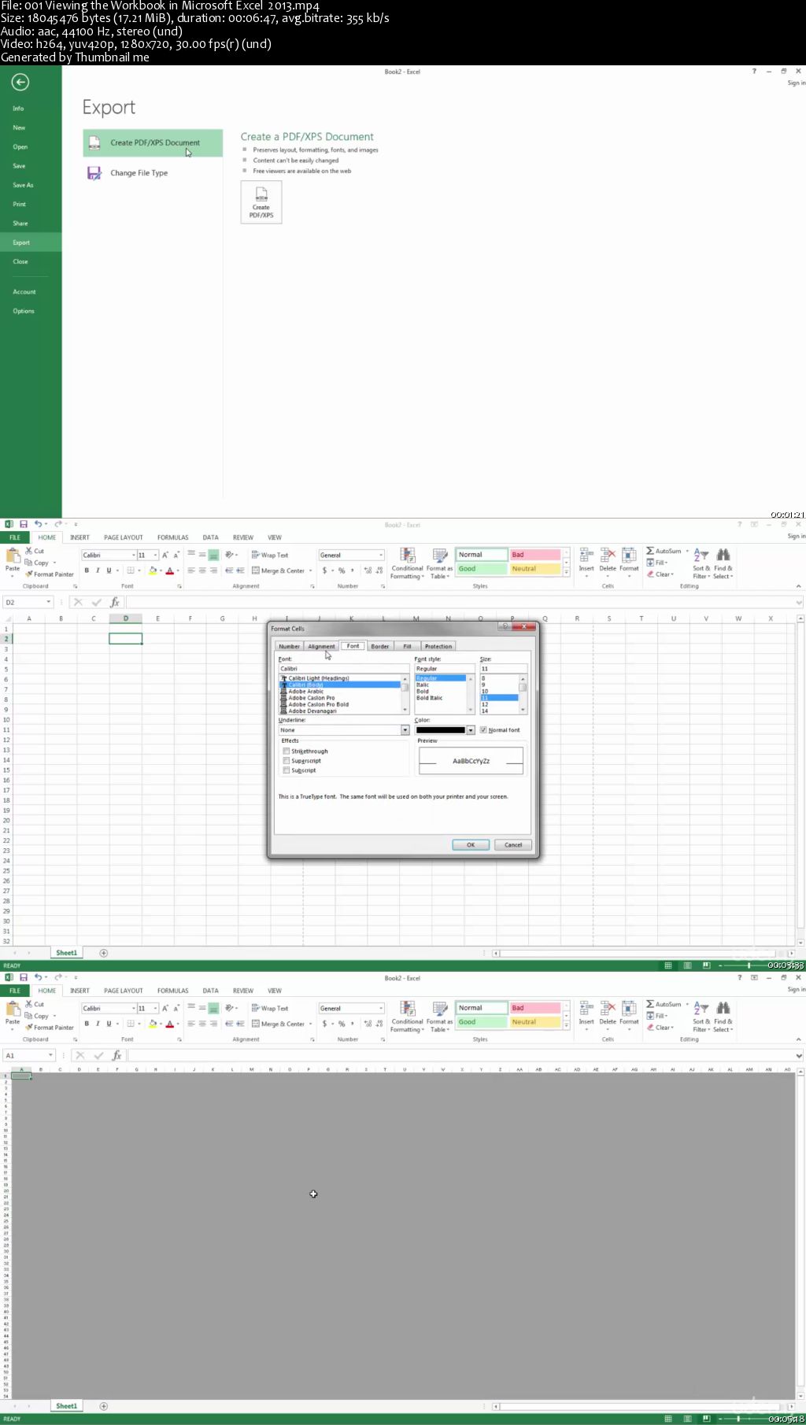Click the Change File Type icon
The width and height of the screenshot is (806, 1425).
(94, 173)
